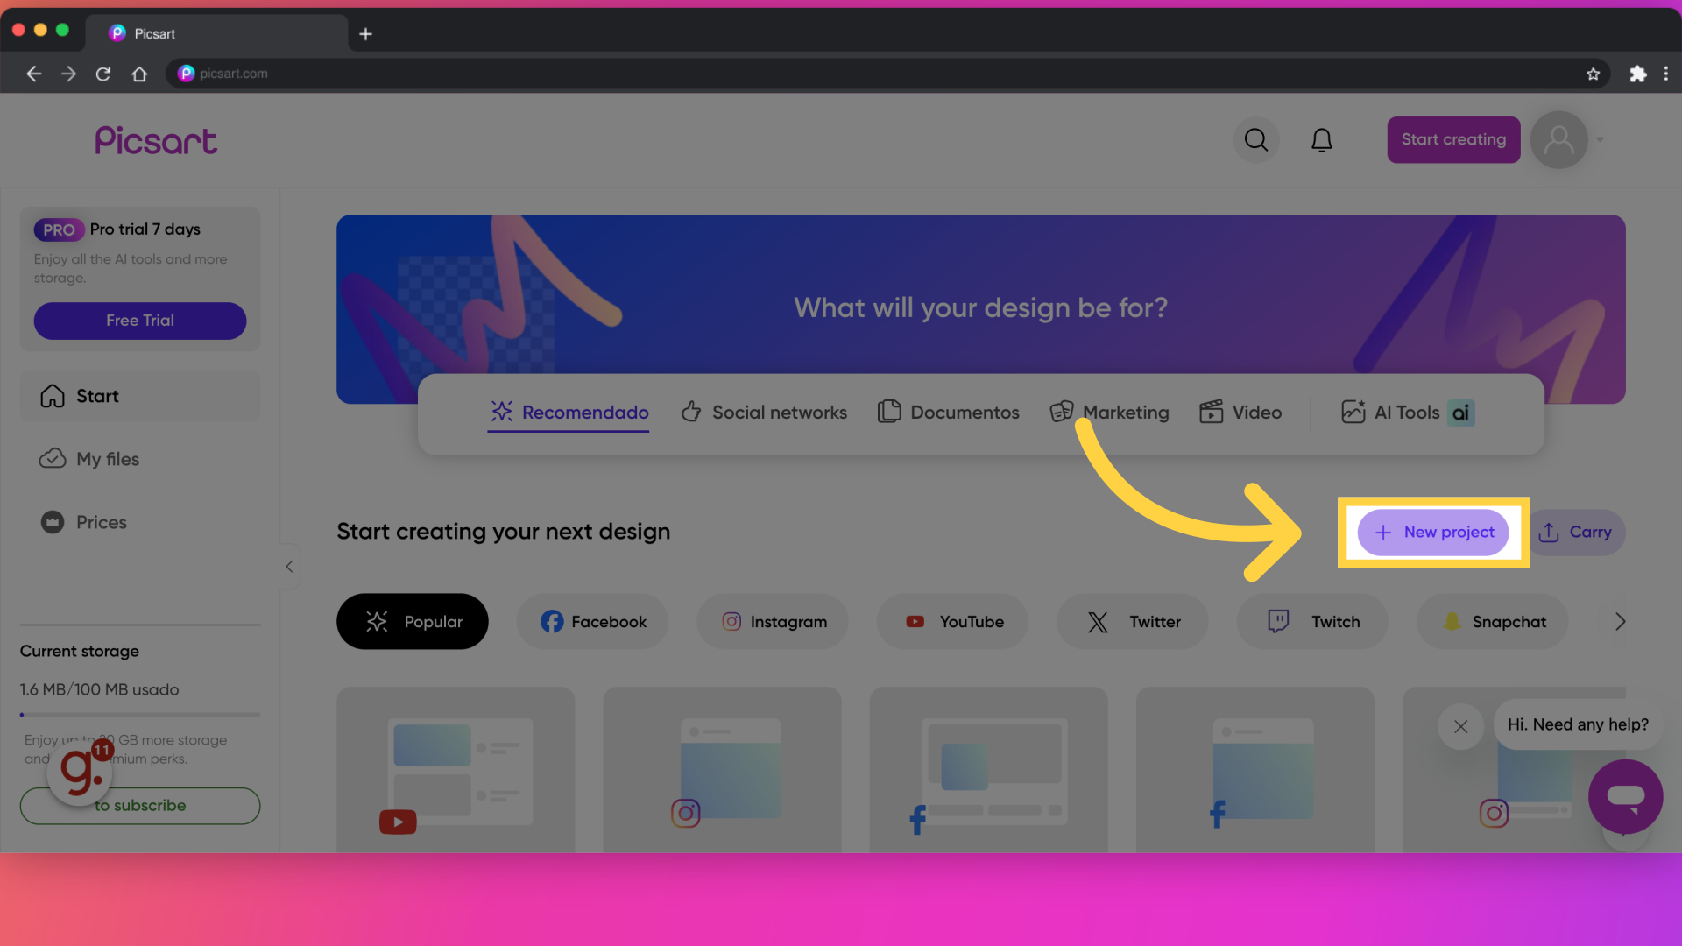The image size is (1682, 946).
Task: Click the collapse sidebar arrow
Action: tap(289, 567)
